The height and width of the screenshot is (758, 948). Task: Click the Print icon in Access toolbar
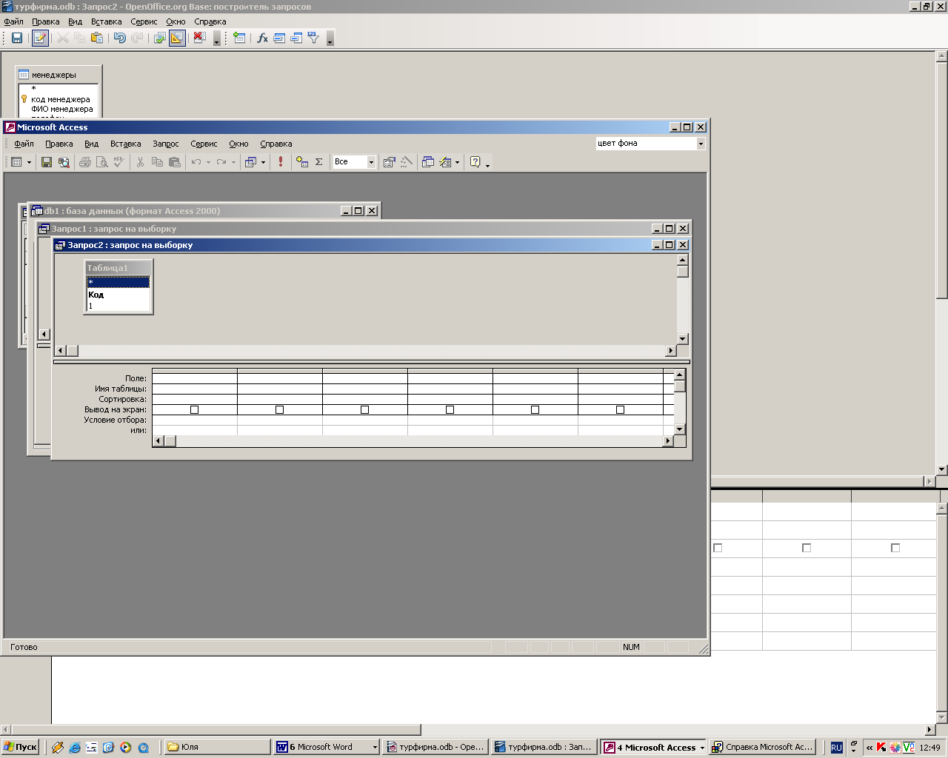tap(85, 162)
